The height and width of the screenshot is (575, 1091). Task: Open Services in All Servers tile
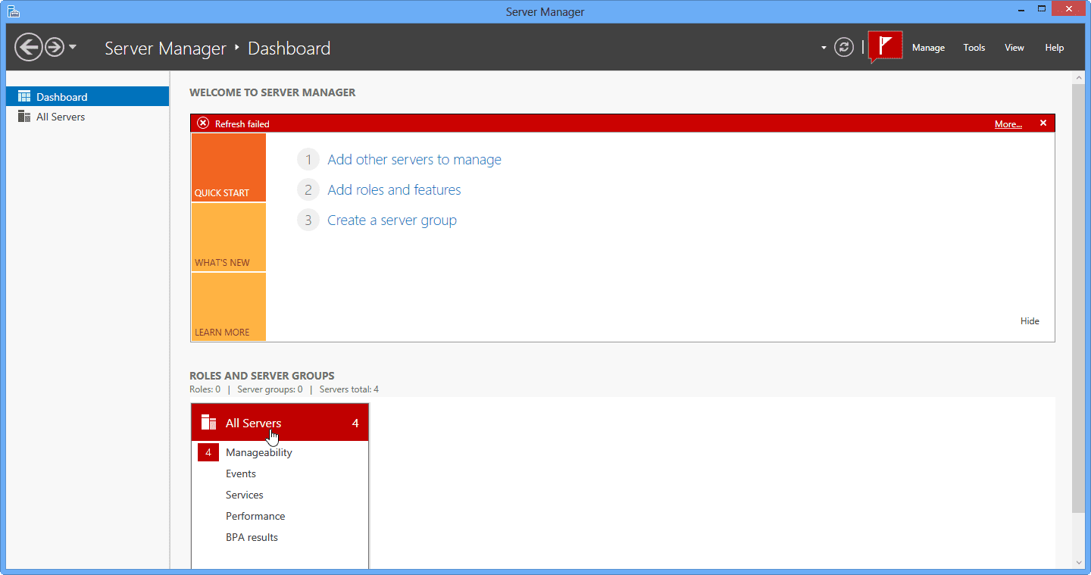click(244, 495)
